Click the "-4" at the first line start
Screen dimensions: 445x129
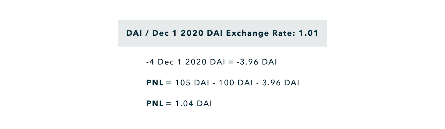click(x=150, y=62)
